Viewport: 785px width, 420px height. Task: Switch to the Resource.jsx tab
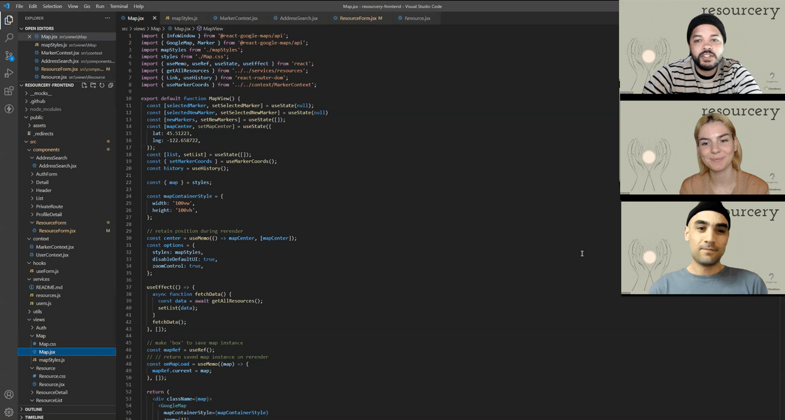(x=417, y=18)
